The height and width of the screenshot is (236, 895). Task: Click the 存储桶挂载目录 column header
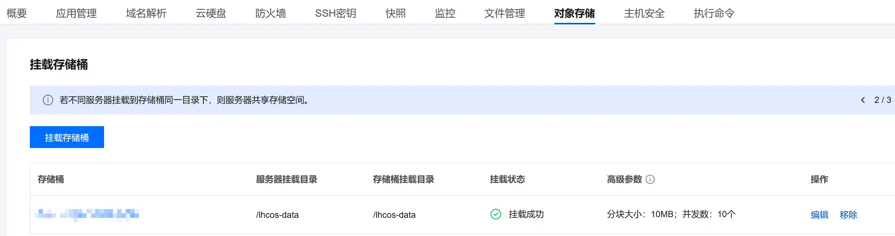(403, 179)
